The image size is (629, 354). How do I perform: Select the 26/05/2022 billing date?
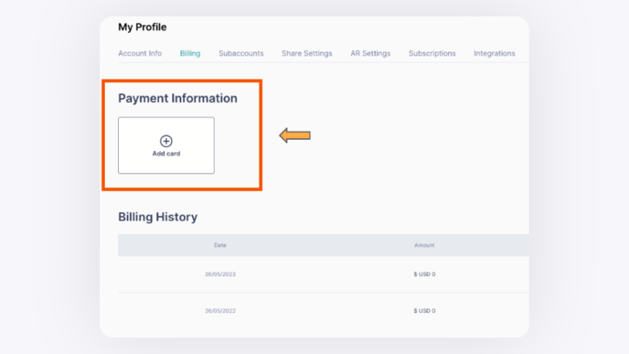coord(220,311)
